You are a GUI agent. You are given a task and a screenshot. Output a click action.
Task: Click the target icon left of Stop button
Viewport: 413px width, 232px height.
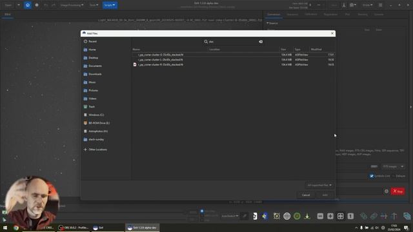click(x=386, y=191)
